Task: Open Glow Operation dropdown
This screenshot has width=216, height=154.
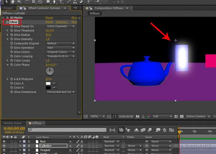Action: coord(60,48)
